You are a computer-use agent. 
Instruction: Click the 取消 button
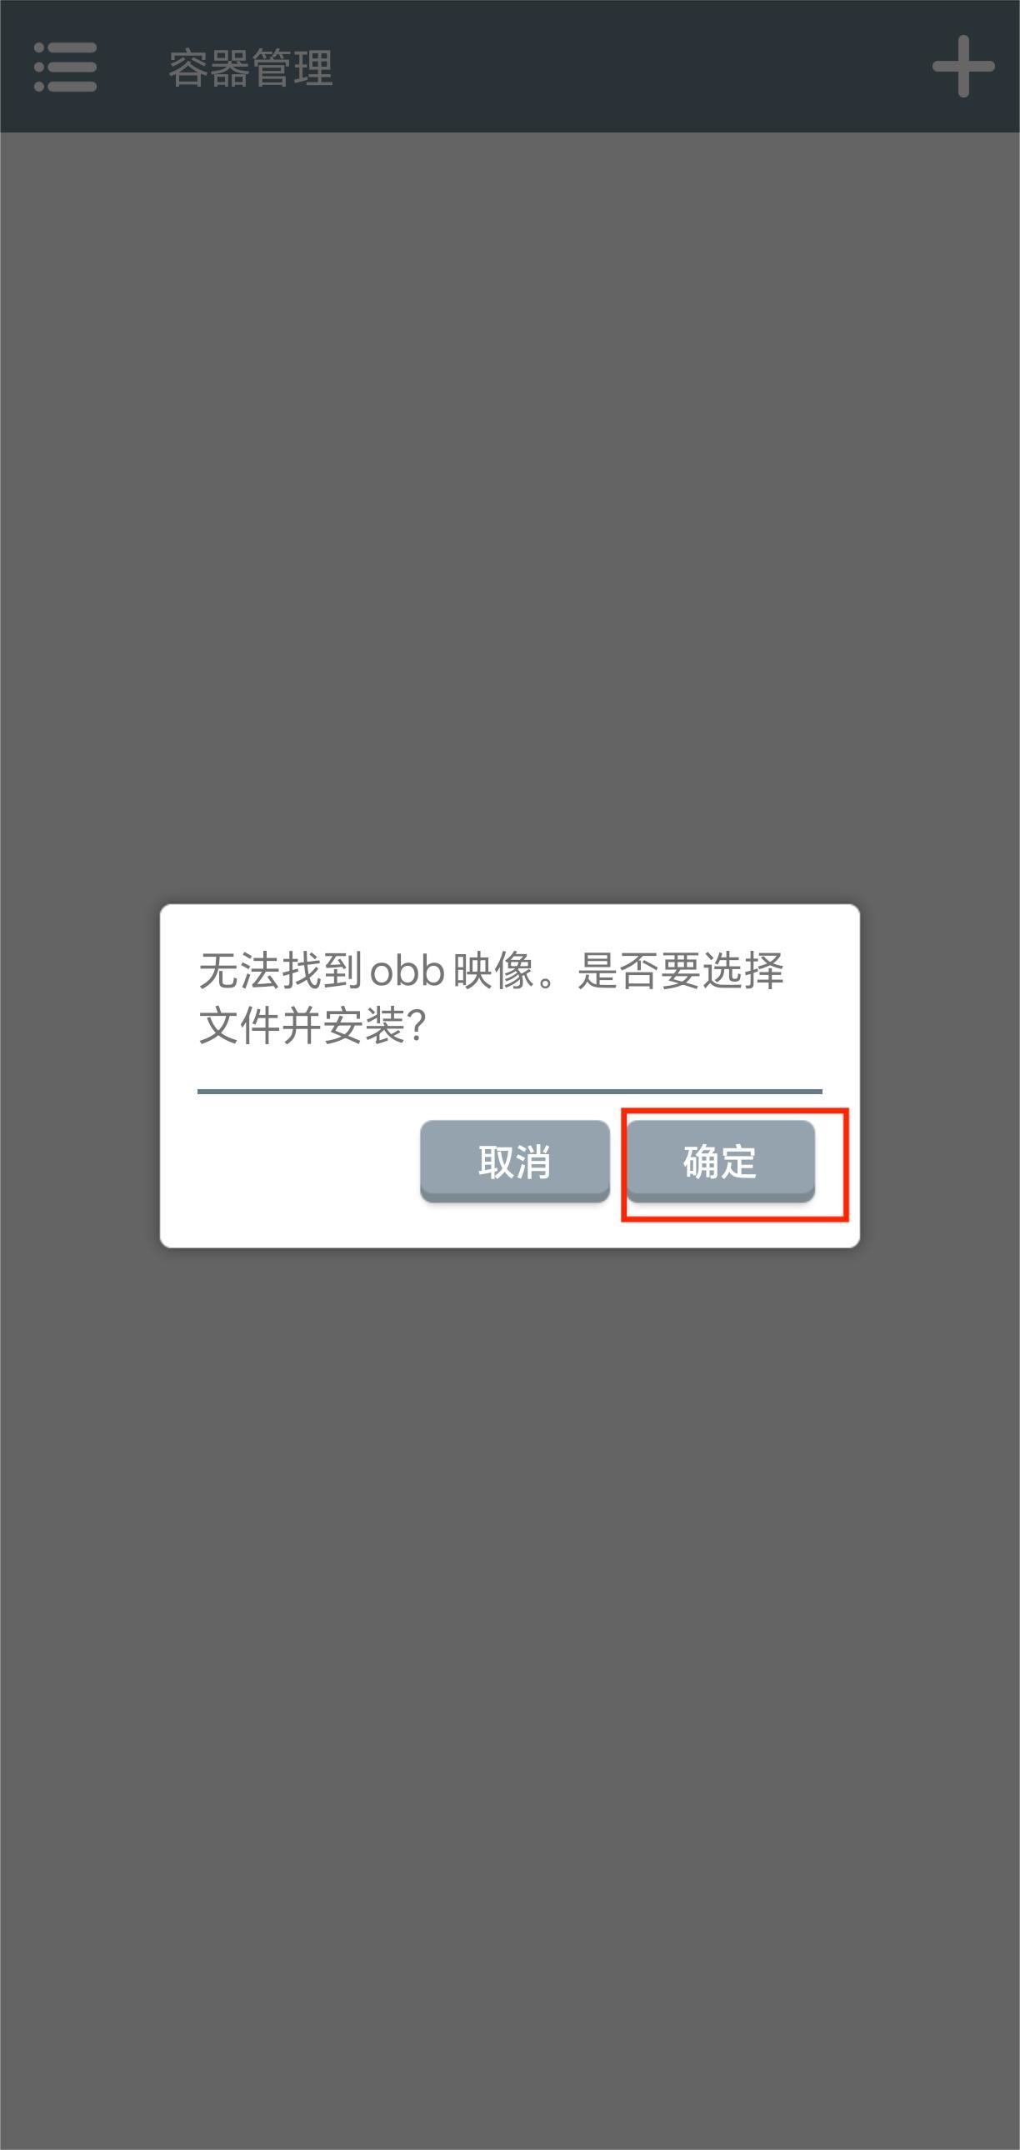pyautogui.click(x=514, y=1161)
